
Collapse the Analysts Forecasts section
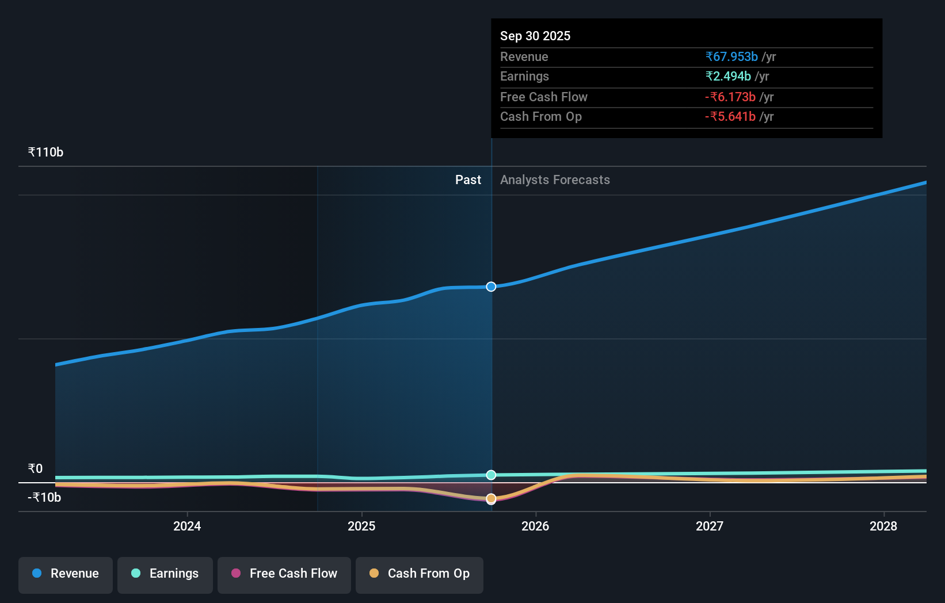[554, 180]
